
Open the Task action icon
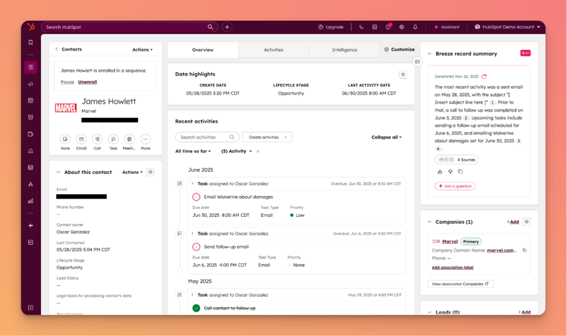[113, 139]
